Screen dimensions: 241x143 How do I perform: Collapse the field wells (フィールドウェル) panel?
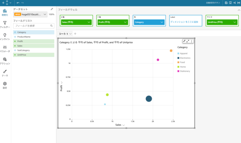(239, 10)
